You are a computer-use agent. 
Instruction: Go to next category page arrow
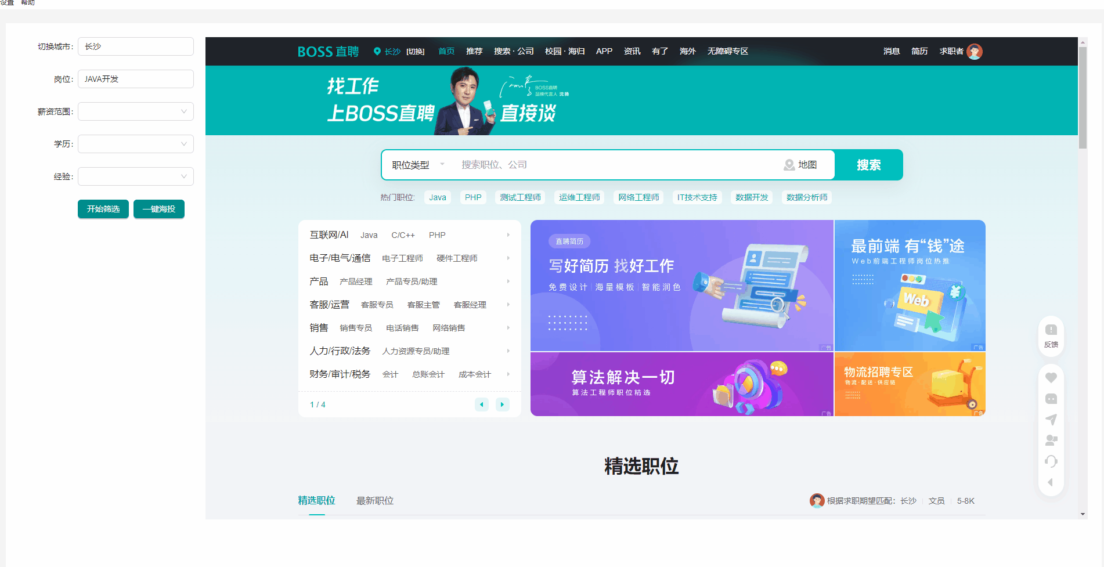pyautogui.click(x=503, y=405)
